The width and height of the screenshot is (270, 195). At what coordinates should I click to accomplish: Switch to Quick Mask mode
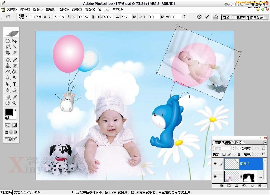pyautogui.click(x=14, y=125)
